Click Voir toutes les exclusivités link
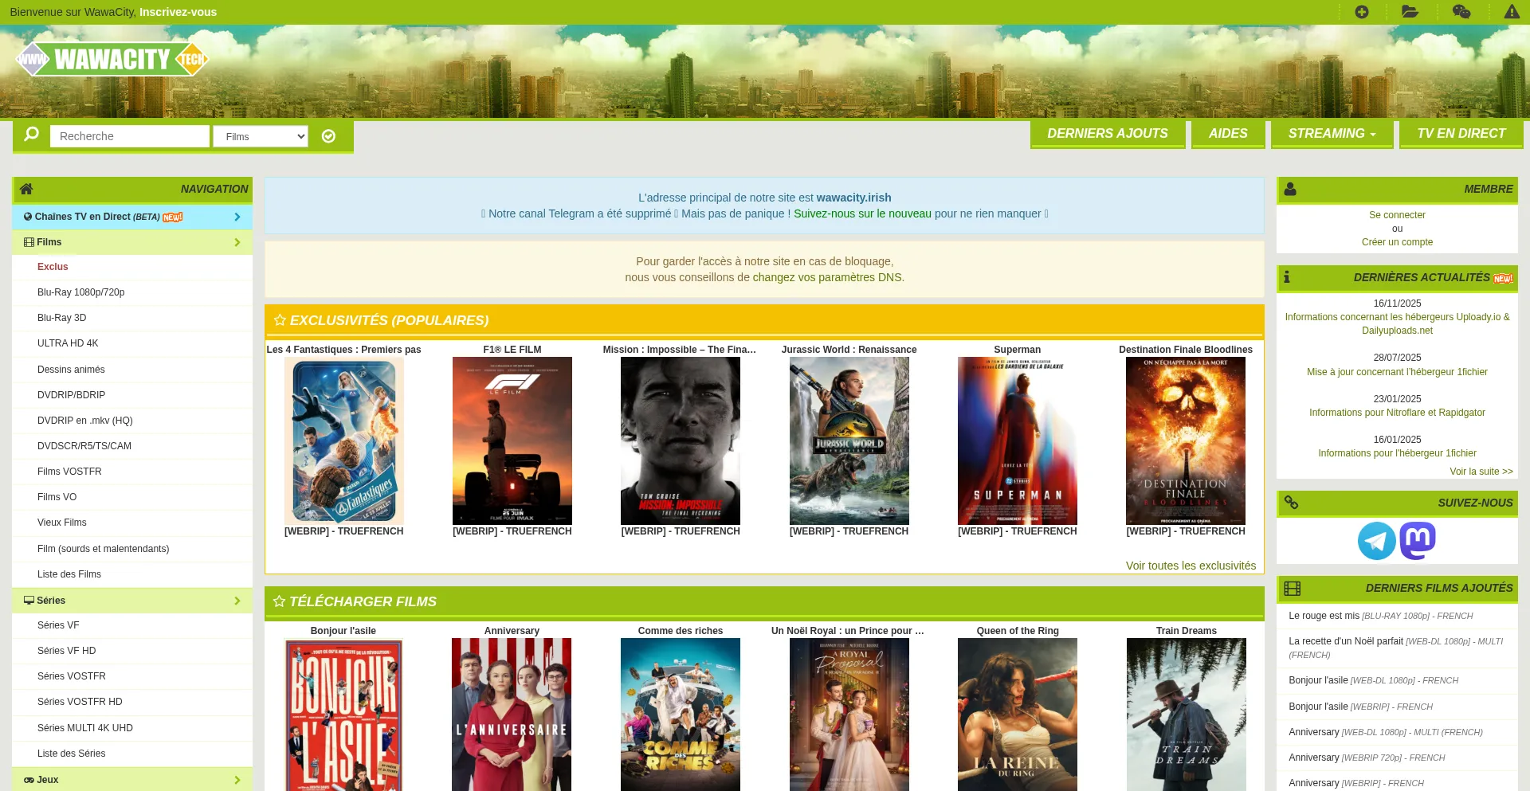This screenshot has width=1530, height=791. (1190, 566)
